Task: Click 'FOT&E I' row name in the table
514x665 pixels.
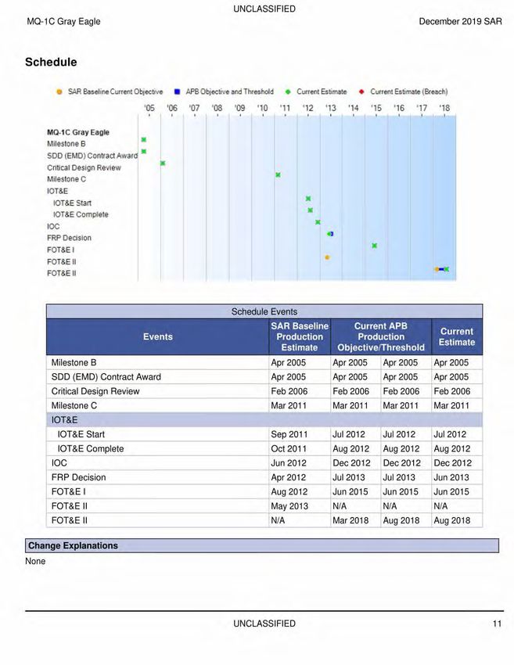Action: point(68,492)
